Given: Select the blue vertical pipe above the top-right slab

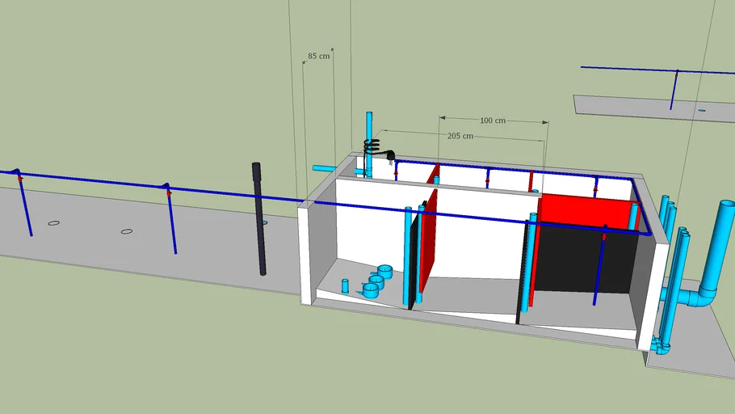Looking at the screenshot, I should (x=673, y=91).
